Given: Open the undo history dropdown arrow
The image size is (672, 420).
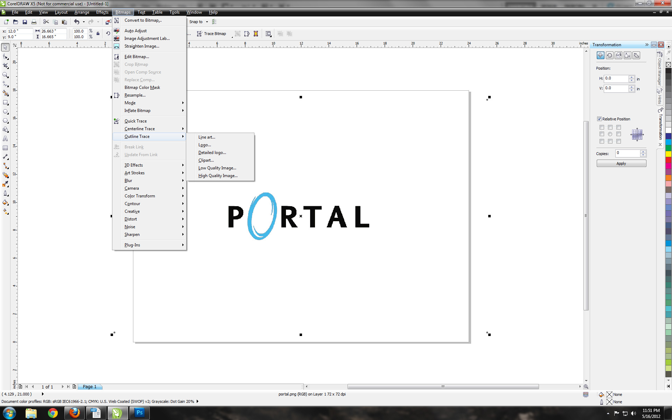Looking at the screenshot, I should [84, 22].
